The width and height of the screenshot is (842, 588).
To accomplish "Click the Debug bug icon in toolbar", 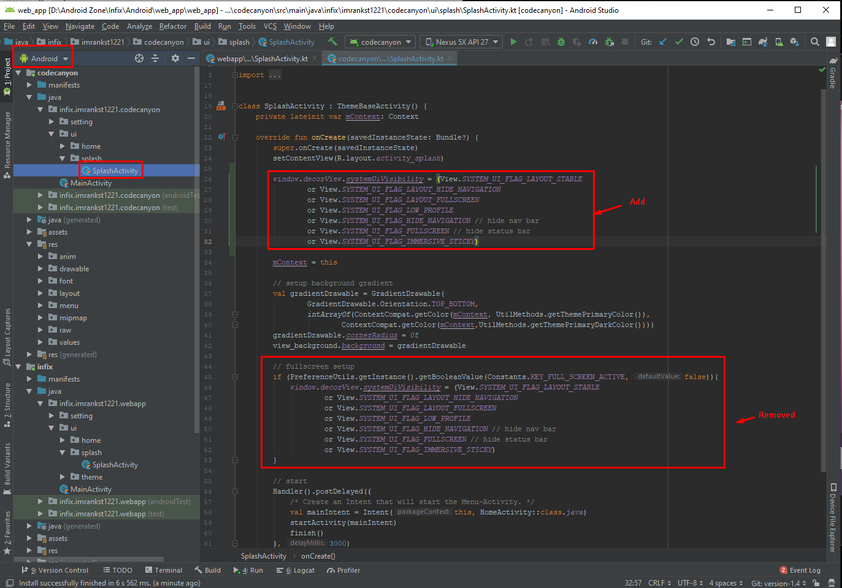I will coord(561,42).
